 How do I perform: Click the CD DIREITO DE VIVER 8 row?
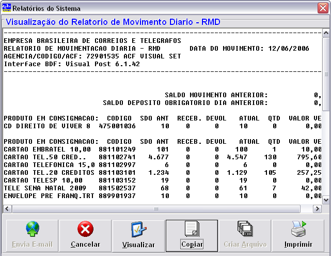pyautogui.click(x=163, y=126)
